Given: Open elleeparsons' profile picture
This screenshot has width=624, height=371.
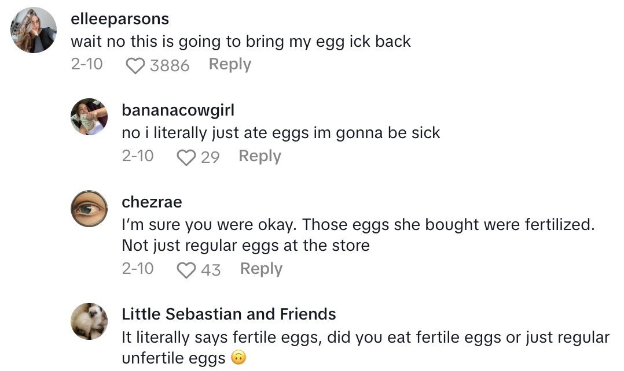Looking at the screenshot, I should (x=34, y=31).
